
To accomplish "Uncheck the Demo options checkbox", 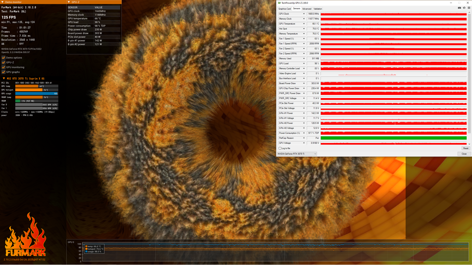I will point(4,58).
